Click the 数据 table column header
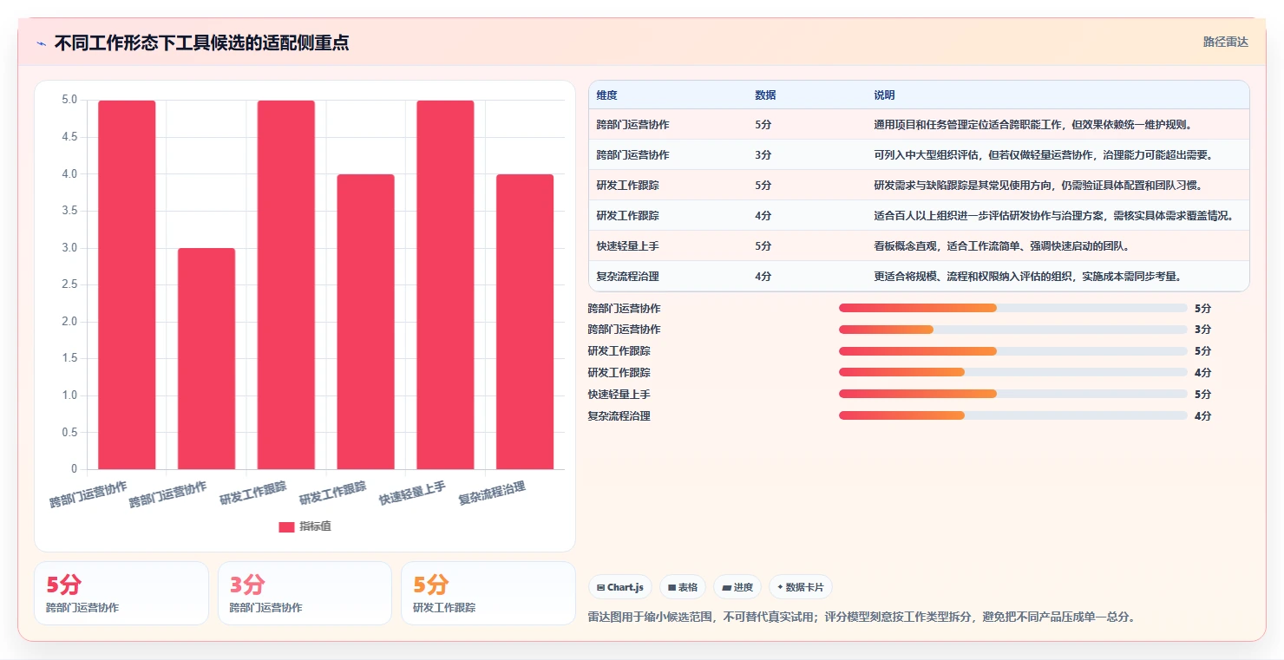This screenshot has width=1284, height=660. coord(765,95)
